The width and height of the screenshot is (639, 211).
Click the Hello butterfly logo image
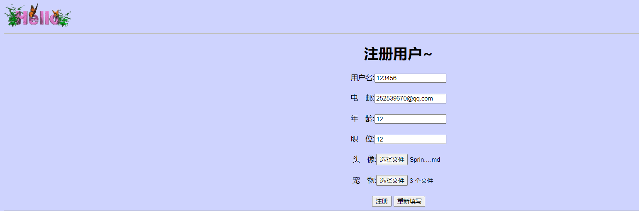[37, 16]
